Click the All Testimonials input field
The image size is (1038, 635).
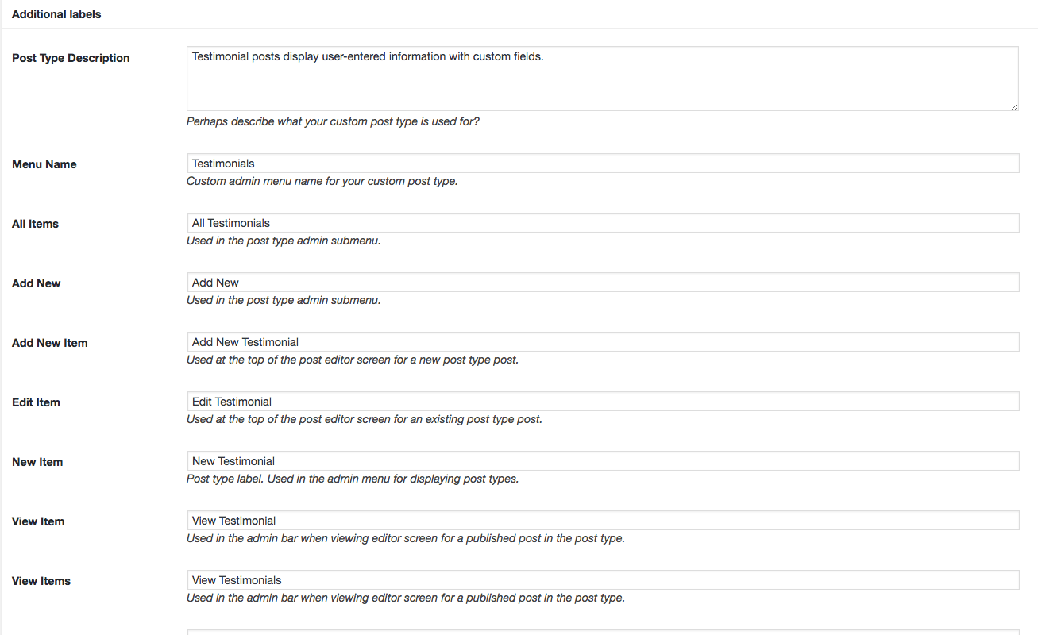pyautogui.click(x=603, y=223)
